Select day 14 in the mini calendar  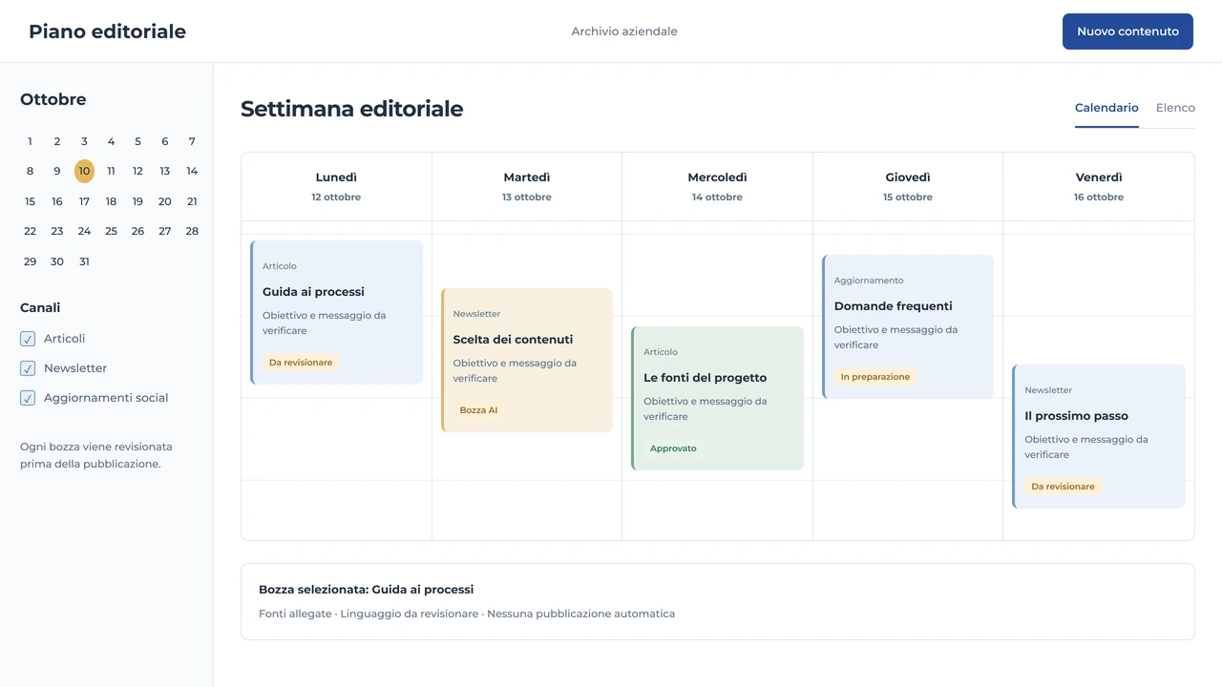coord(192,171)
